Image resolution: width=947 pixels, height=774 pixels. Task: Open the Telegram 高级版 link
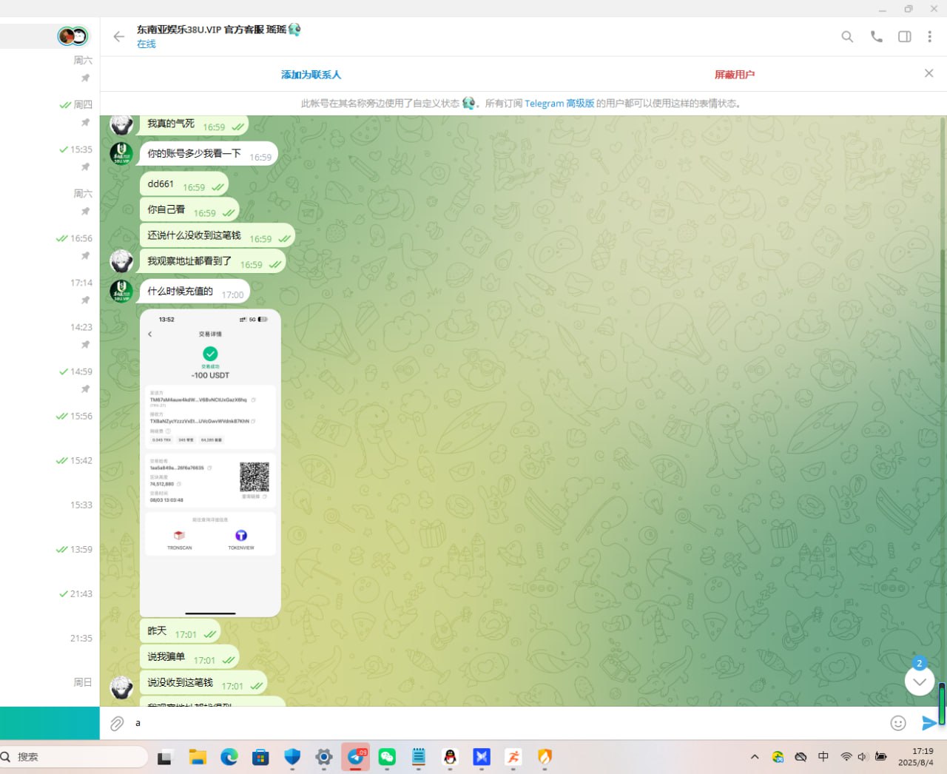point(559,104)
